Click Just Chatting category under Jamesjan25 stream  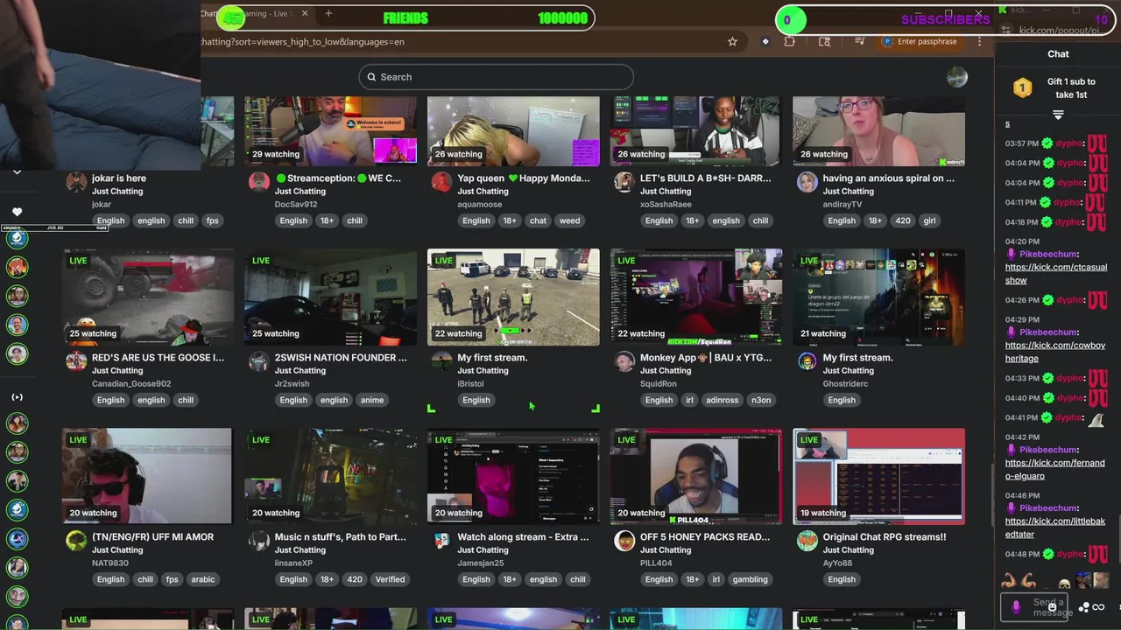(483, 550)
